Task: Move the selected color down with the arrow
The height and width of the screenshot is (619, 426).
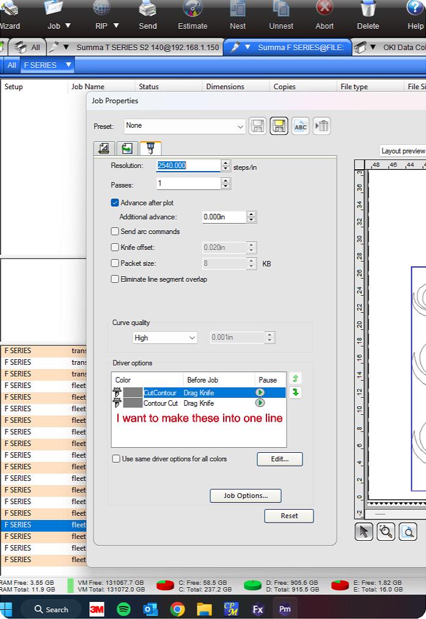Action: pos(295,392)
